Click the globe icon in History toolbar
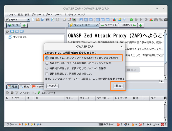172x131 pixels. pos(12,93)
